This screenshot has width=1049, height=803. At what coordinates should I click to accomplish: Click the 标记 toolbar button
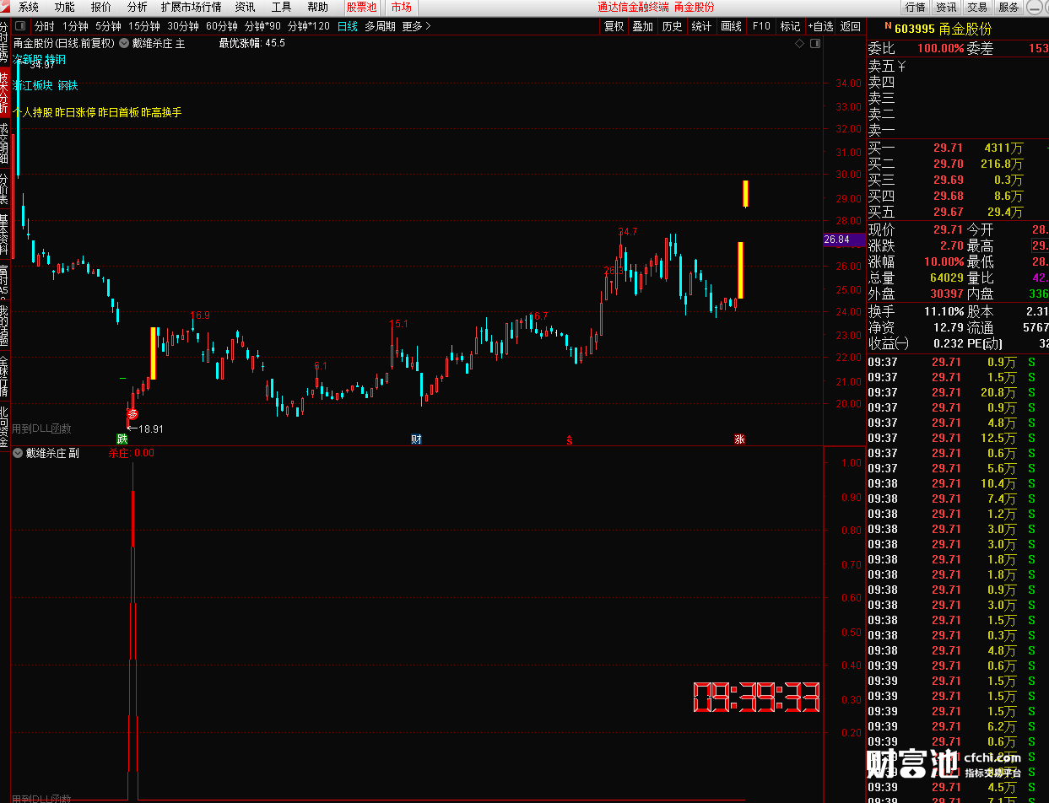(x=790, y=26)
